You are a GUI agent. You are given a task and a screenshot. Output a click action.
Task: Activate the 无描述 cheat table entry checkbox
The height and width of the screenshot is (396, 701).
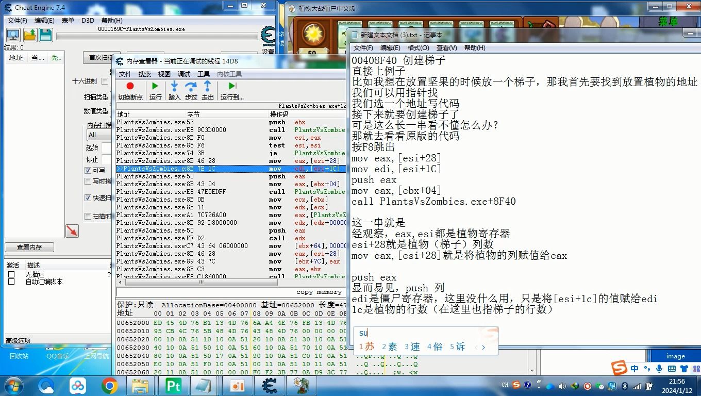tap(11, 274)
